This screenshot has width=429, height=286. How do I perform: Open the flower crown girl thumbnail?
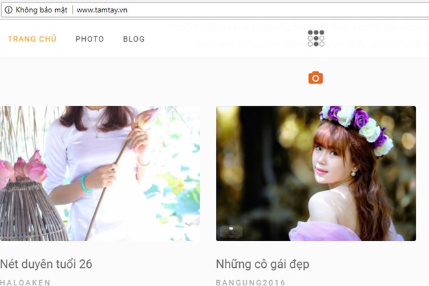pyautogui.click(x=316, y=173)
